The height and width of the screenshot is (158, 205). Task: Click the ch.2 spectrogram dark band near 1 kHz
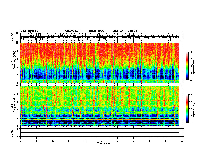click(100, 121)
